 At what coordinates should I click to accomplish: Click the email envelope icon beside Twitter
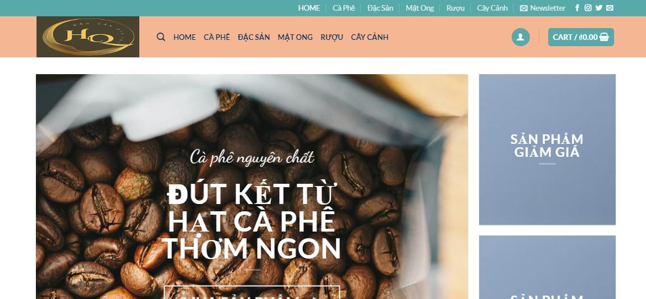(609, 8)
